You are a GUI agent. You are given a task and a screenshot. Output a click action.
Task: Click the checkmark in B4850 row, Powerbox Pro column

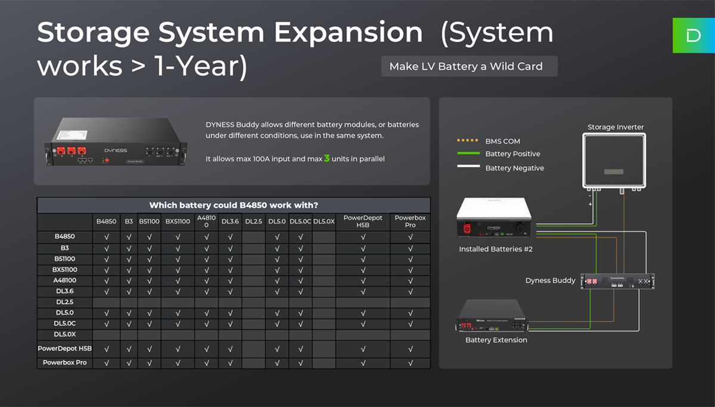point(410,237)
